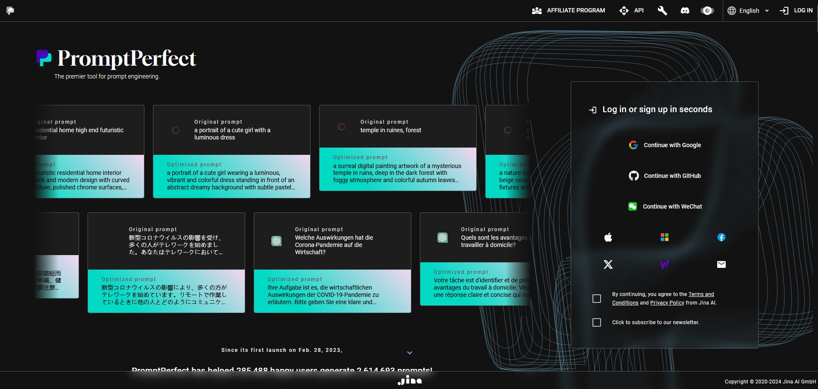Click ChatGPT icon on German prompt card
This screenshot has height=389, width=818.
pyautogui.click(x=276, y=241)
